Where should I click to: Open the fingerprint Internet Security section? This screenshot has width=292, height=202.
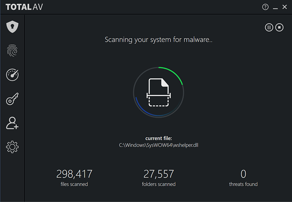[x=12, y=50]
